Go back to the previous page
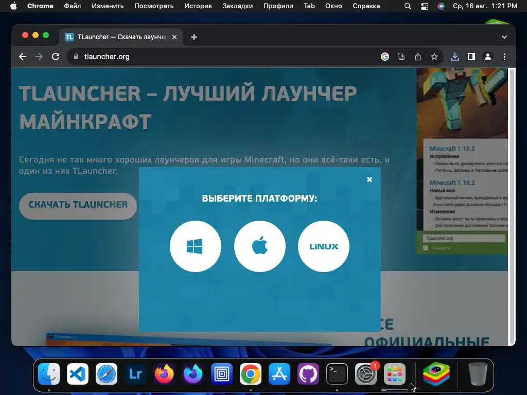Image resolution: width=527 pixels, height=395 pixels. pyautogui.click(x=23, y=57)
